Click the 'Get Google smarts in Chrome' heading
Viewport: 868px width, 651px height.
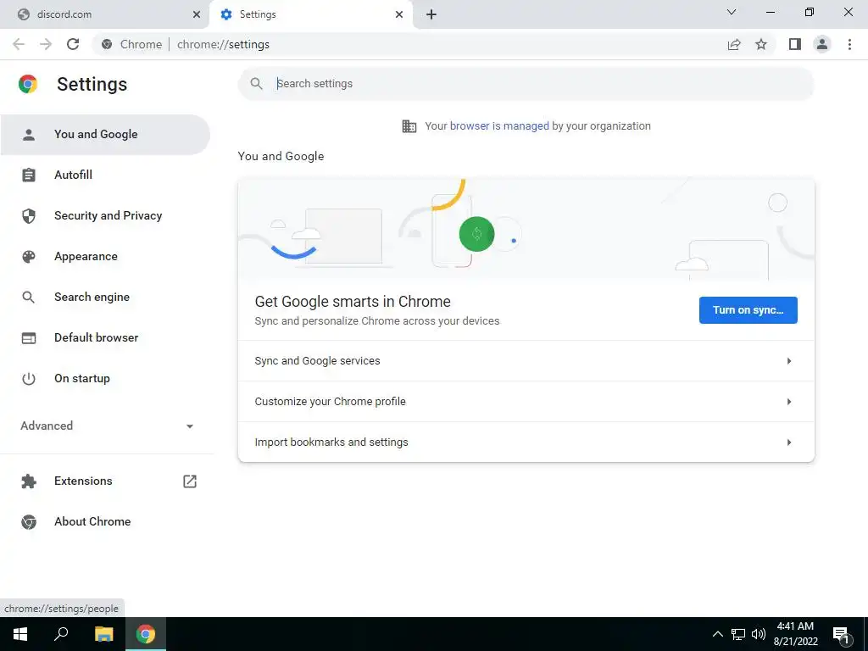353,302
